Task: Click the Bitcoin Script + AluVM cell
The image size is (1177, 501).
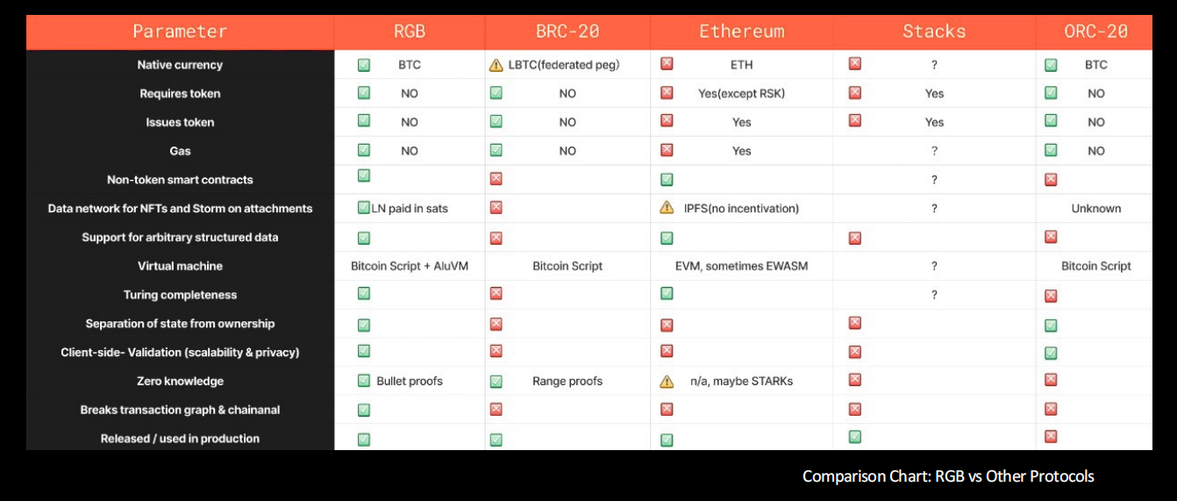Action: [410, 266]
